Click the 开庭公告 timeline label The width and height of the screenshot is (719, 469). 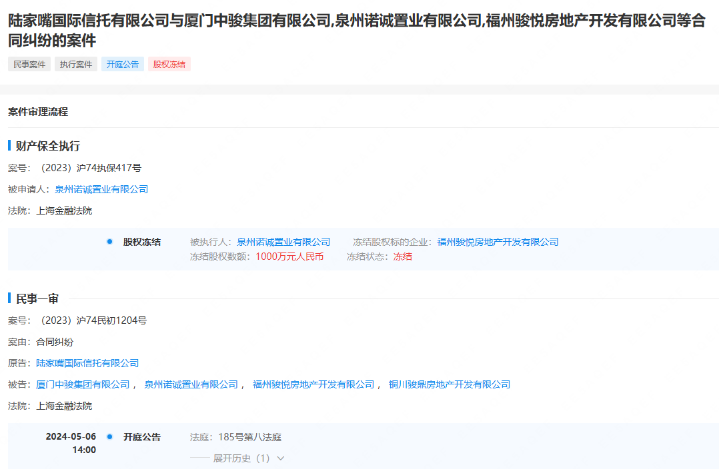[x=142, y=437]
